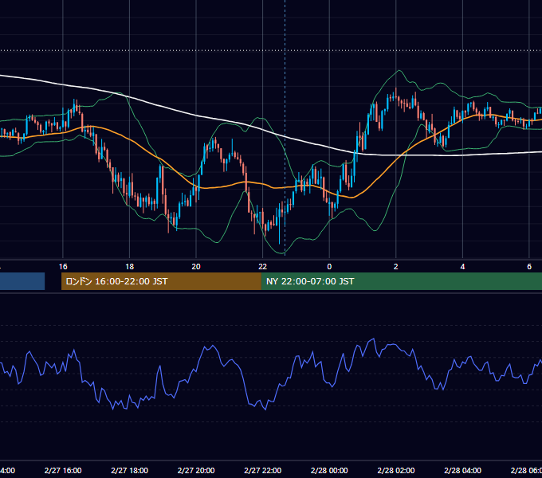This screenshot has height=478, width=542.
Task: Click the 2/27 16:00 date label
Action: click(x=63, y=470)
